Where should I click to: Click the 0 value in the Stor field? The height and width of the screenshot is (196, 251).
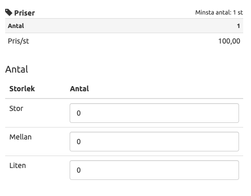(x=78, y=113)
